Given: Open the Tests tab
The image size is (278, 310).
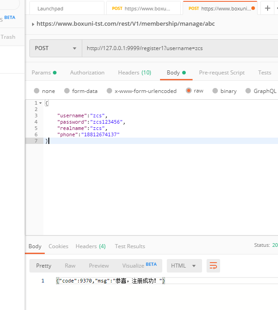Looking at the screenshot, I should [x=264, y=73].
